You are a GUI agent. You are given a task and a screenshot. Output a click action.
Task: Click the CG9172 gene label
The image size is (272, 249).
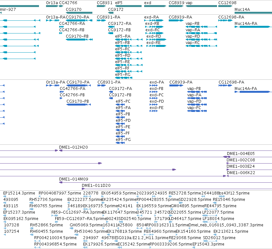pos(116,10)
